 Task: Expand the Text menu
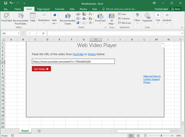pos(158,18)
